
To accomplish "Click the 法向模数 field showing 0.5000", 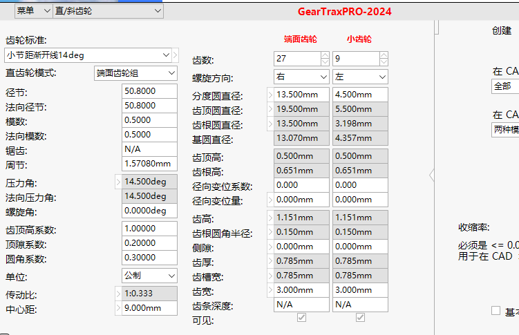I will 149,135.
